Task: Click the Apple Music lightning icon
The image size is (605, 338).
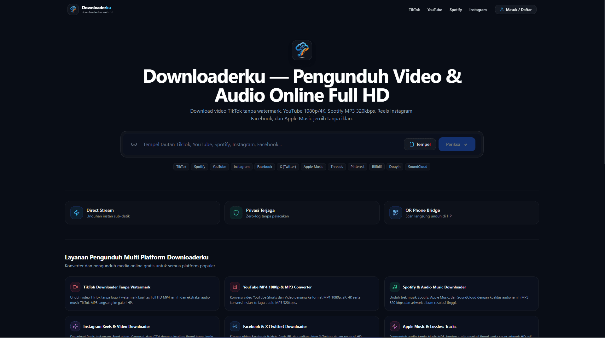Action: 395,326
